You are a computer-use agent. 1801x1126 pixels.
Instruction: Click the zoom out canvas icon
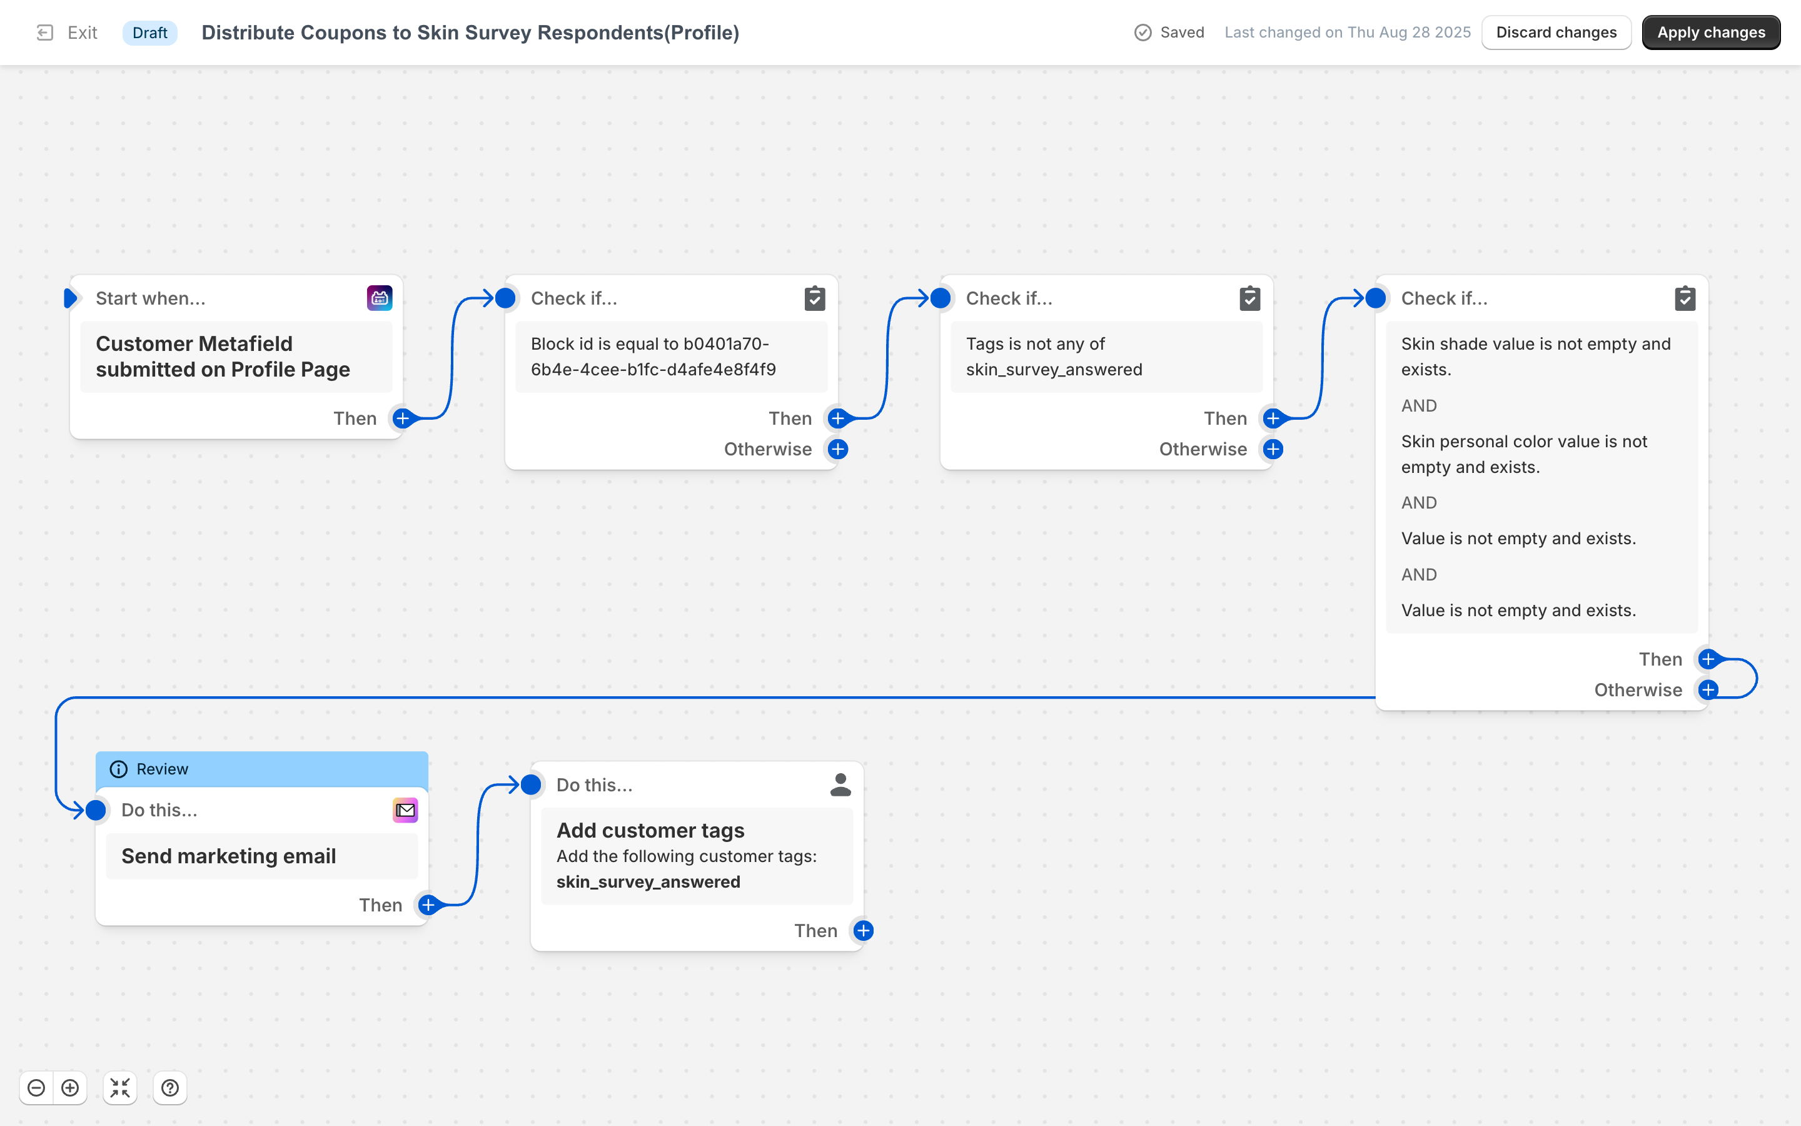pos(36,1088)
